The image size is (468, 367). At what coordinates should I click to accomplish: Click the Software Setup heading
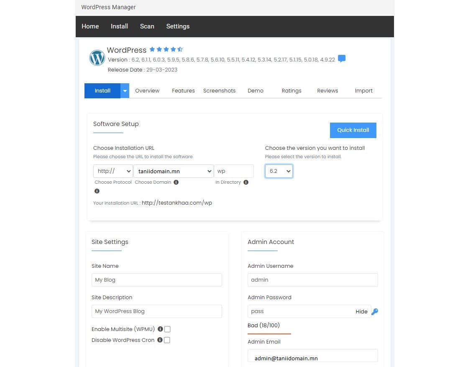(x=116, y=124)
